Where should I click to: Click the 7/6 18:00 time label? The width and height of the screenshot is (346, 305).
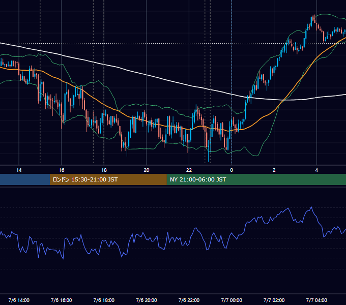pyautogui.click(x=104, y=300)
